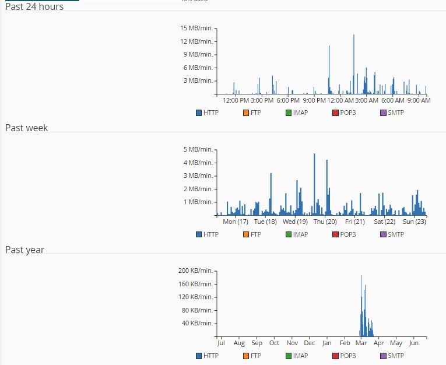Image resolution: width=446 pixels, height=365 pixels.
Task: Click the Mar label on Past year axis
Action: 361,343
